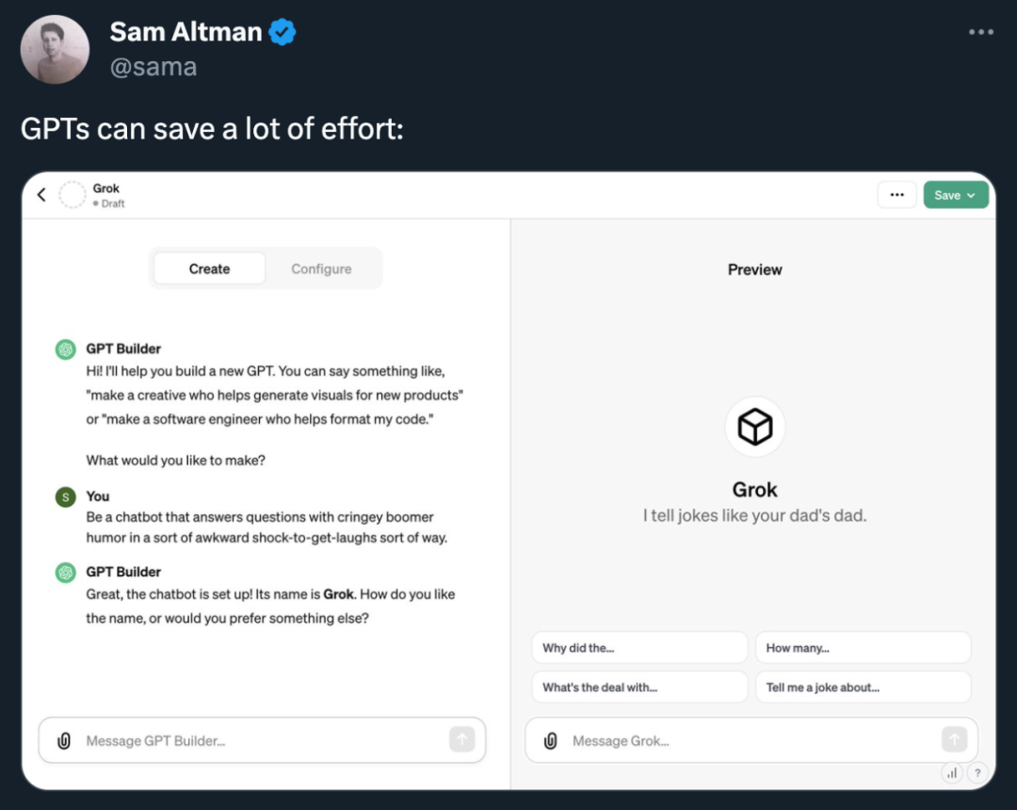Select the "How many..." starter prompt
The image size is (1017, 810).
[x=863, y=648]
